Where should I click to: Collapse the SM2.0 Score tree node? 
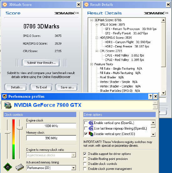pyautogui.click(x=97, y=25)
